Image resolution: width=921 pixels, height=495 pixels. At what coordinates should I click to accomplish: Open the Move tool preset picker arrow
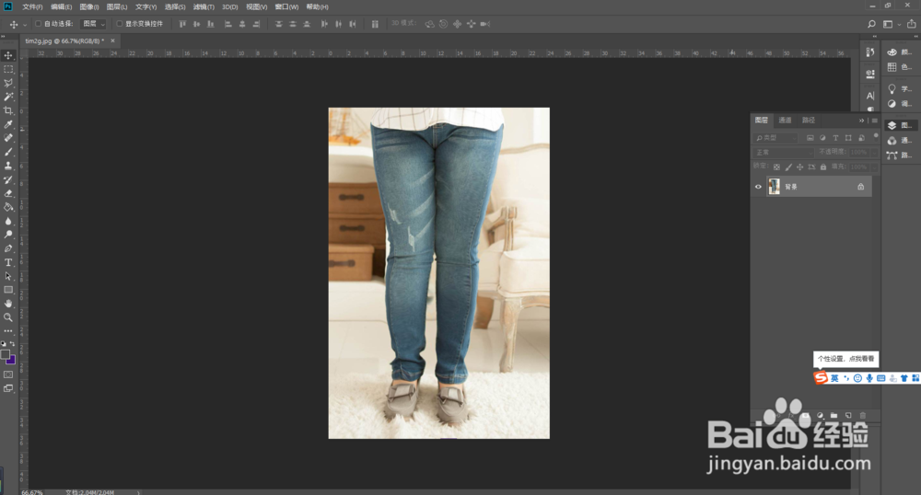(25, 25)
